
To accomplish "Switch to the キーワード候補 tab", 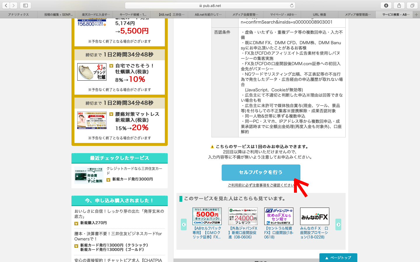I will (132, 15).
